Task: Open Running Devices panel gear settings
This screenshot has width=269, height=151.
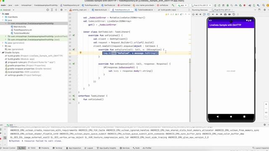Action: point(264,10)
